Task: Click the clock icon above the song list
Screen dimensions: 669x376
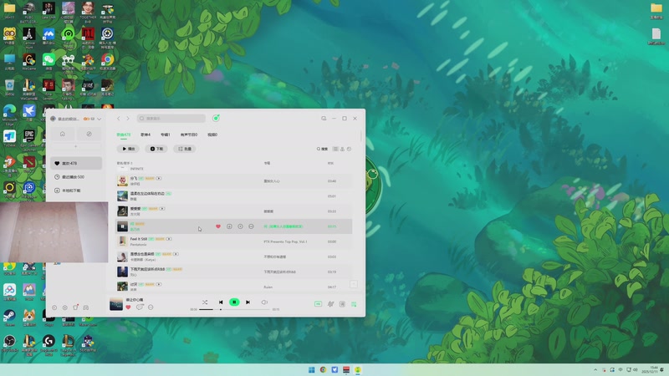Action: click(x=349, y=150)
